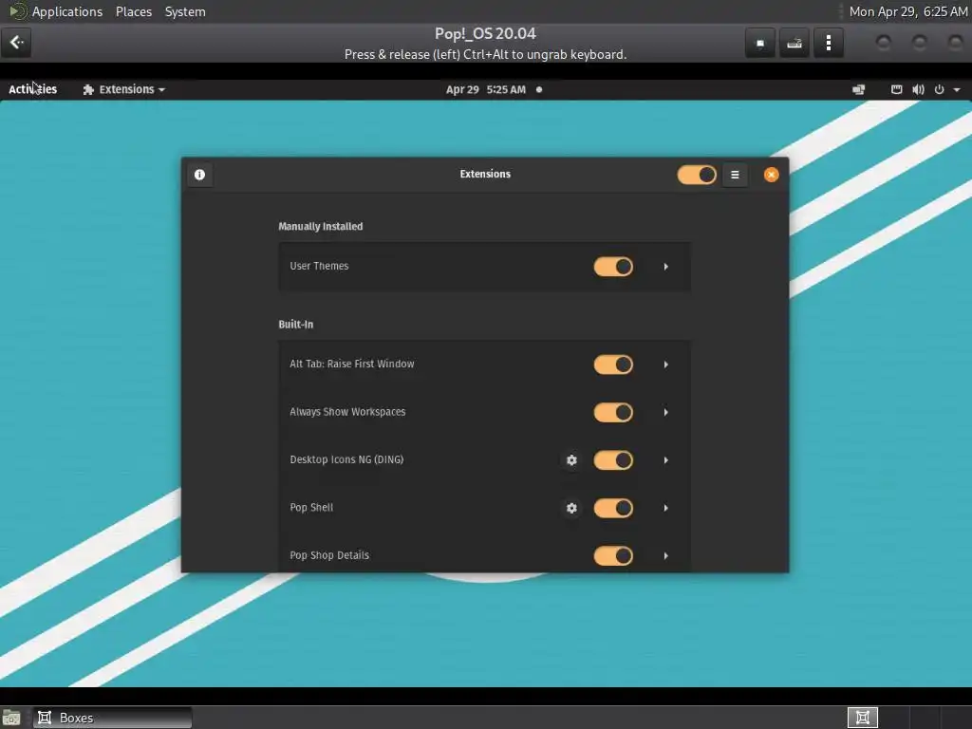This screenshot has height=729, width=972.
Task: Open the Activities overview
Action: pos(33,89)
